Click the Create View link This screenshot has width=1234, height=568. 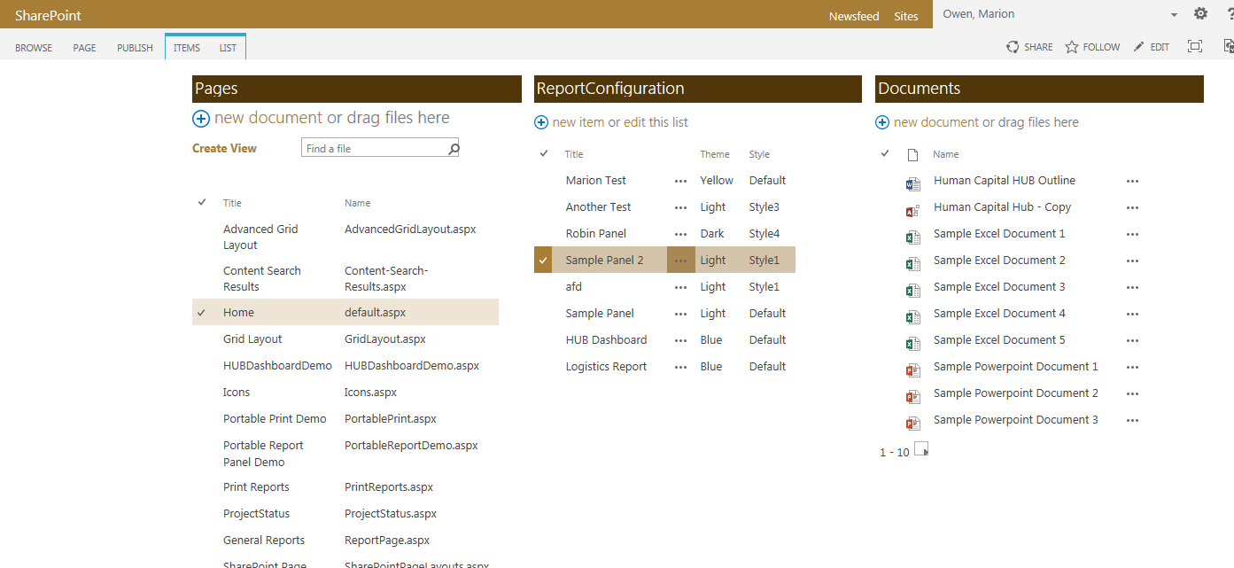pyautogui.click(x=223, y=147)
